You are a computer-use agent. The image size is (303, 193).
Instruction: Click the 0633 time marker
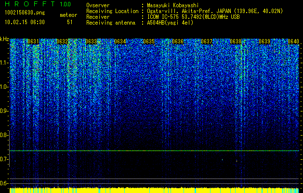[91, 41]
